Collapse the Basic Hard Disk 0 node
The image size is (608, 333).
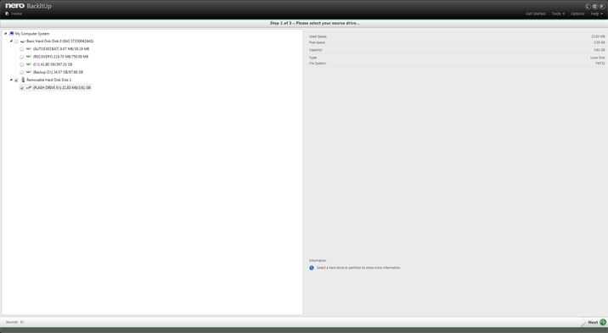pos(11,41)
